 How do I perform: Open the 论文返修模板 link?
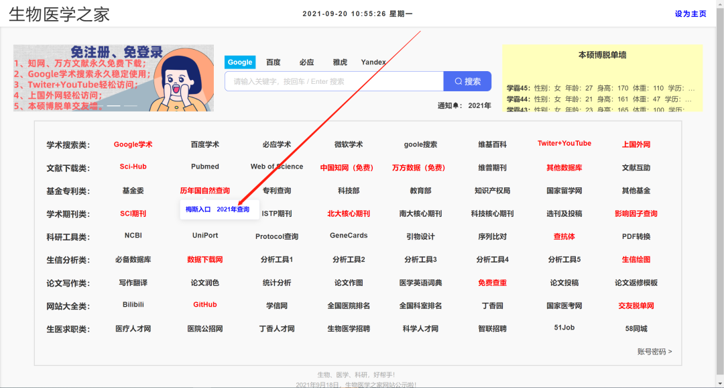click(x=636, y=283)
